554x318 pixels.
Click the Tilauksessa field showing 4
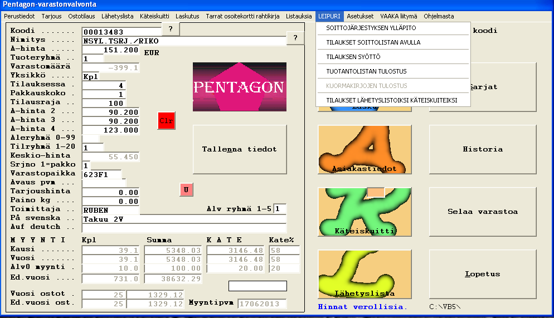tap(104, 85)
